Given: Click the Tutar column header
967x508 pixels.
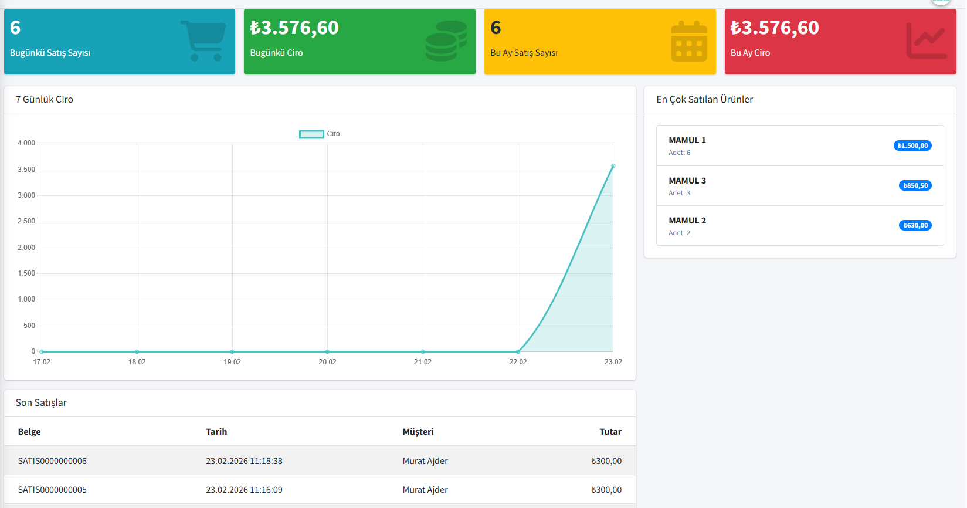Looking at the screenshot, I should [x=610, y=432].
